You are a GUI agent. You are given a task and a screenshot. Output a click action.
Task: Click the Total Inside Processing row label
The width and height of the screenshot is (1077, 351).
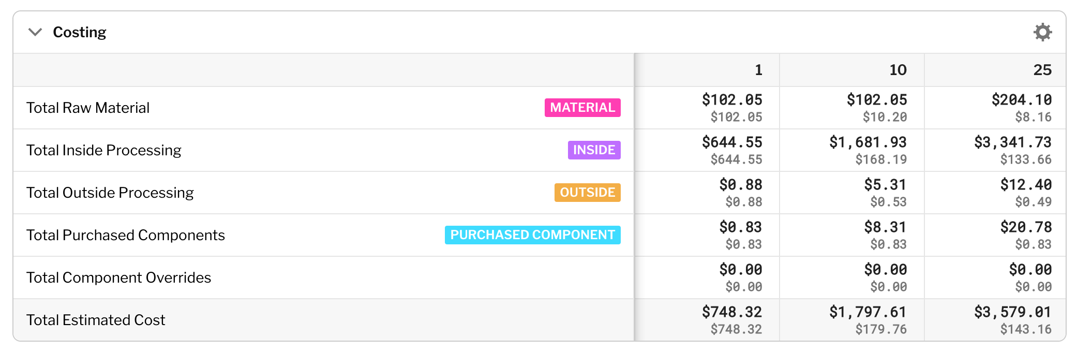click(104, 150)
